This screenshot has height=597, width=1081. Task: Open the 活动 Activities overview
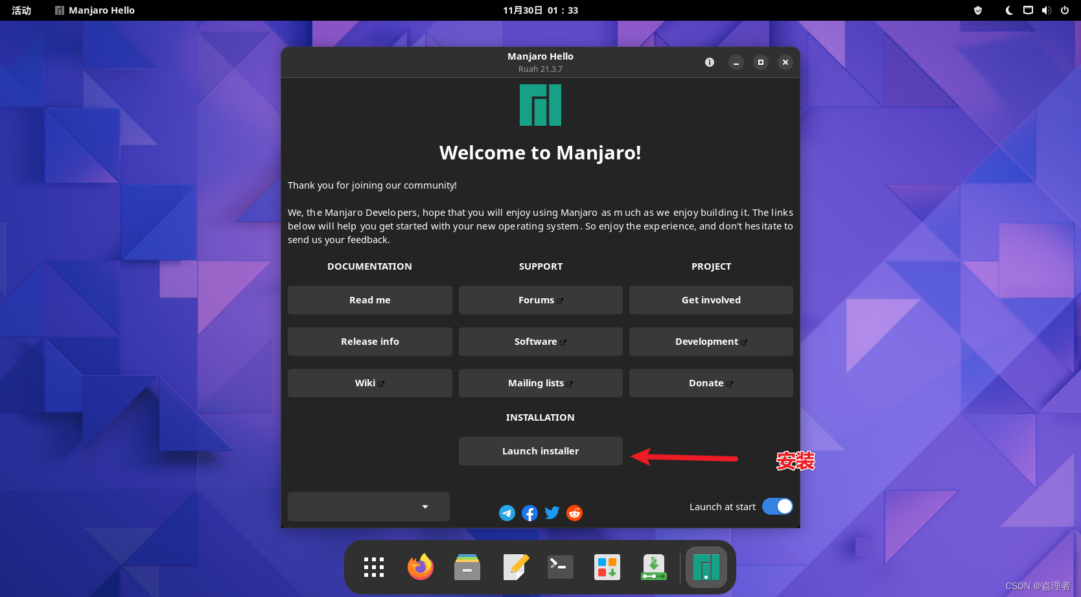pos(21,10)
